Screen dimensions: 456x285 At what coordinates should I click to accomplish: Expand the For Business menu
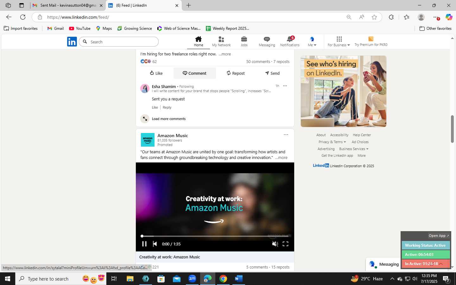[339, 41]
